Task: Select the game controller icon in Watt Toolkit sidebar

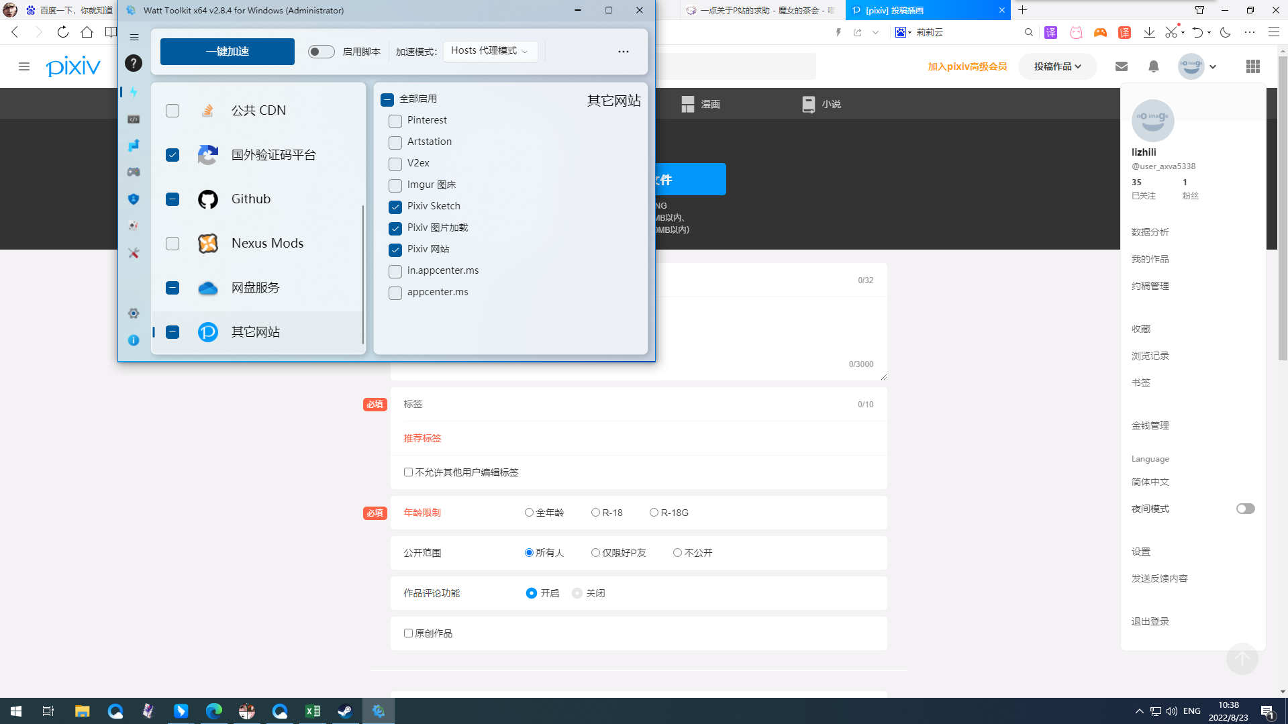Action: tap(134, 172)
